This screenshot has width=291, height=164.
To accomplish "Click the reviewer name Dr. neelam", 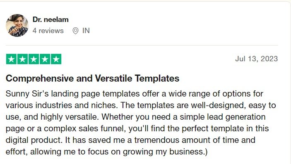I will point(51,19).
